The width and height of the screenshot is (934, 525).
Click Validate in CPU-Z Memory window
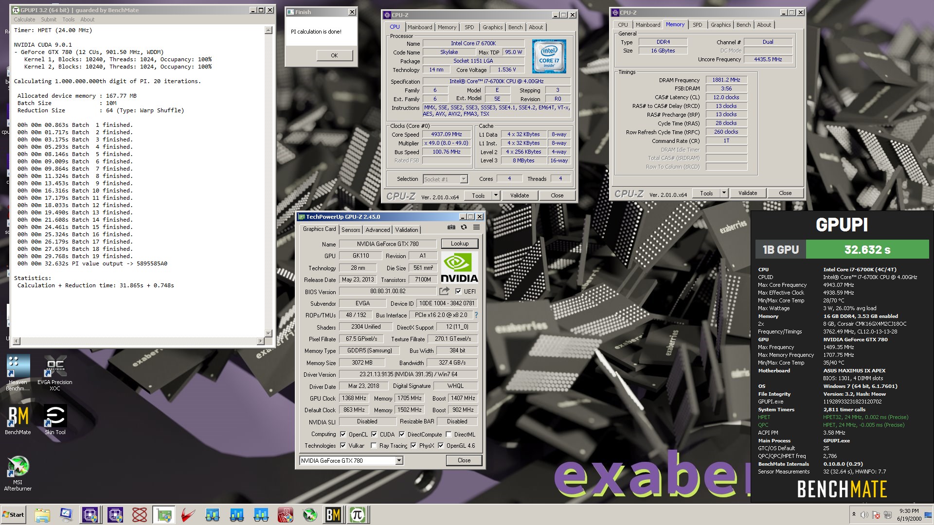(x=748, y=193)
